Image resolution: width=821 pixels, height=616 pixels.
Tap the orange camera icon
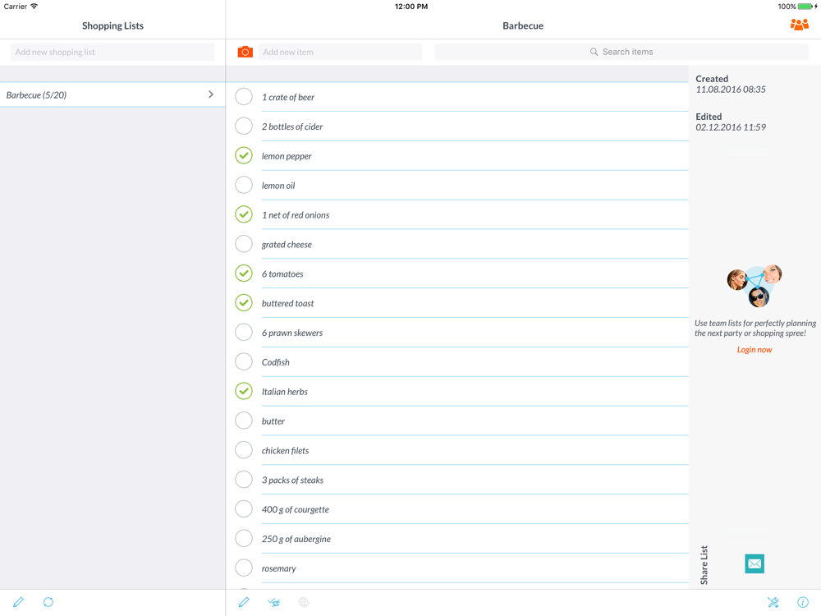coord(245,52)
